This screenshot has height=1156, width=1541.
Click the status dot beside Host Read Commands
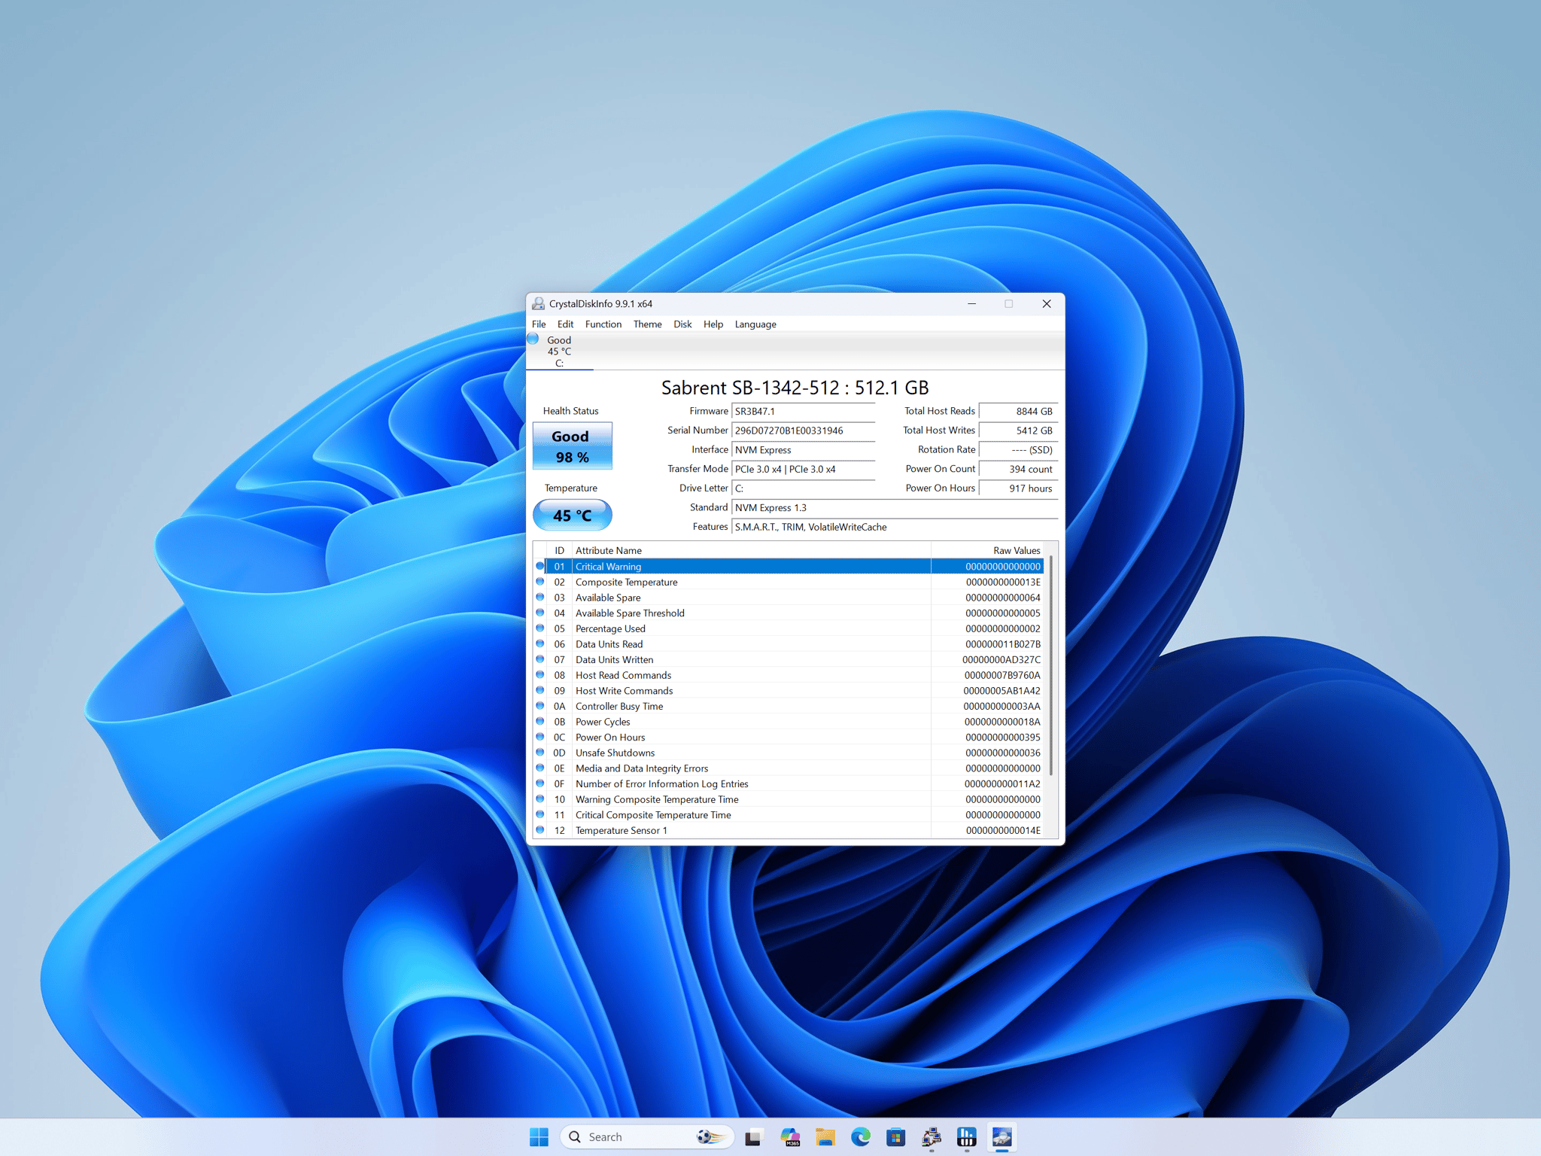click(x=540, y=675)
